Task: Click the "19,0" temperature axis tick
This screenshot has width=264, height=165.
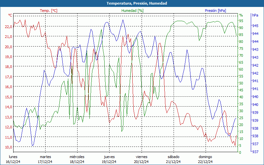Action: [9, 56]
